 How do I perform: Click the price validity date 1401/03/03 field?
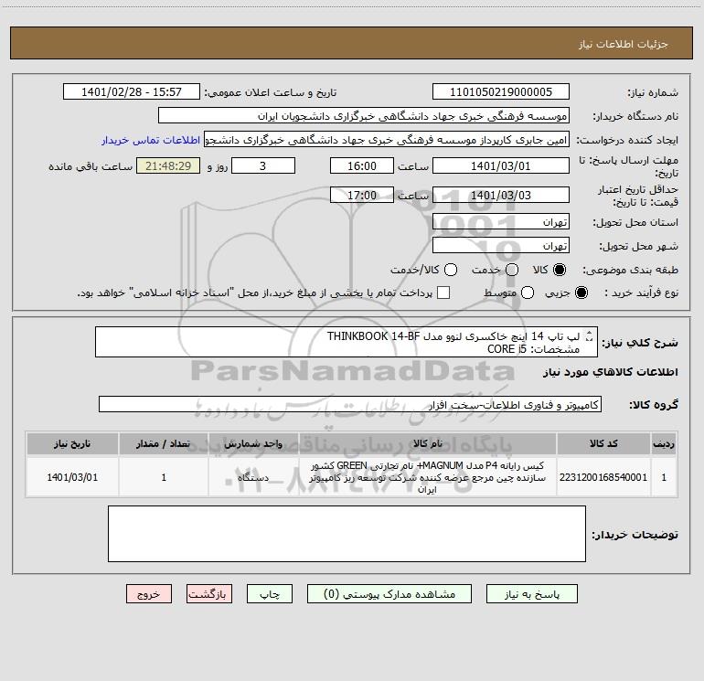click(501, 195)
